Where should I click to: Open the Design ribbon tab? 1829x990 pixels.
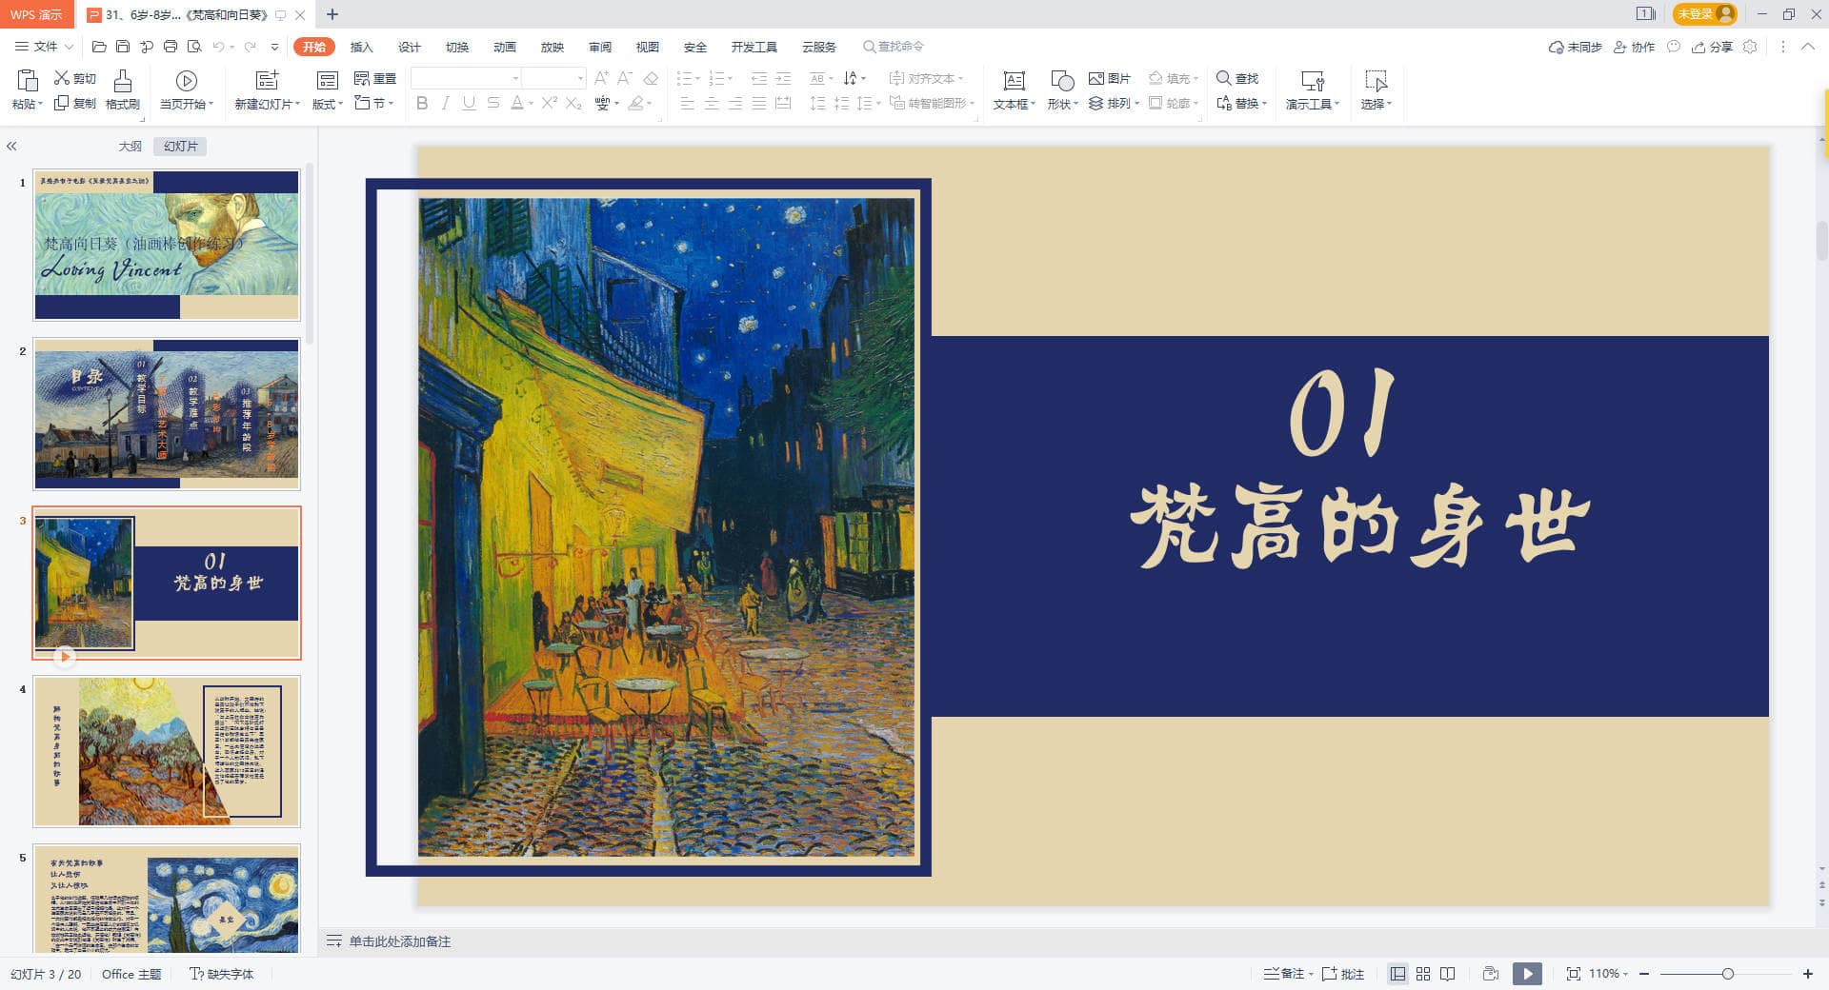409,47
